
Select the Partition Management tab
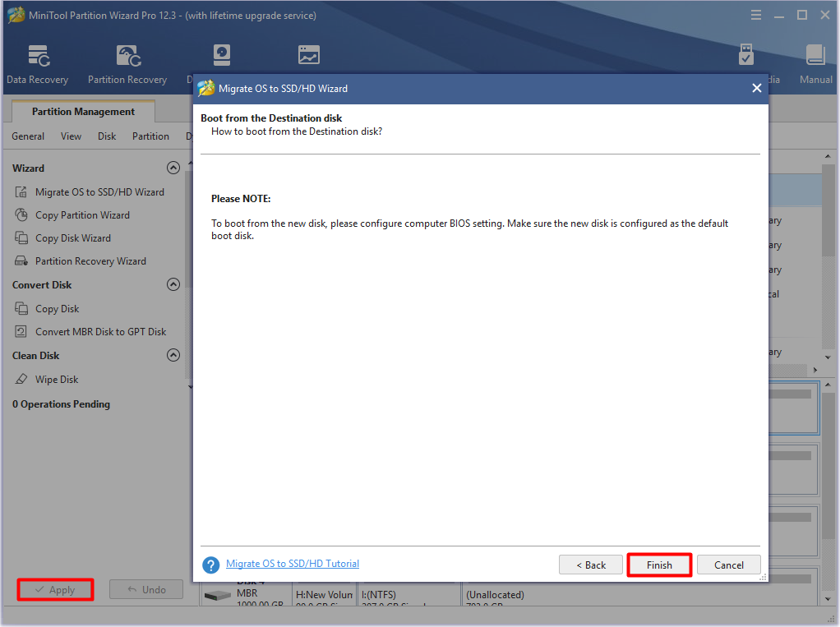pyautogui.click(x=83, y=112)
